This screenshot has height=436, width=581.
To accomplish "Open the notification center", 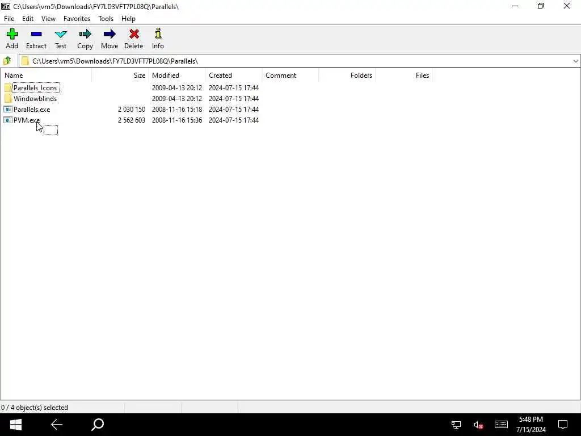I will (563, 425).
